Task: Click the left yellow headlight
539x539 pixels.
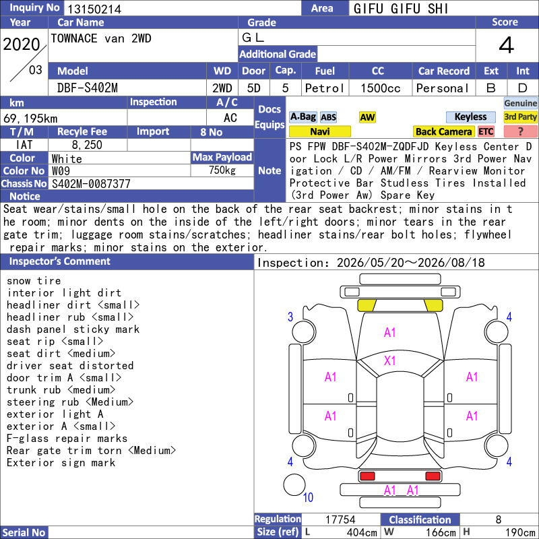Action: [x=367, y=306]
